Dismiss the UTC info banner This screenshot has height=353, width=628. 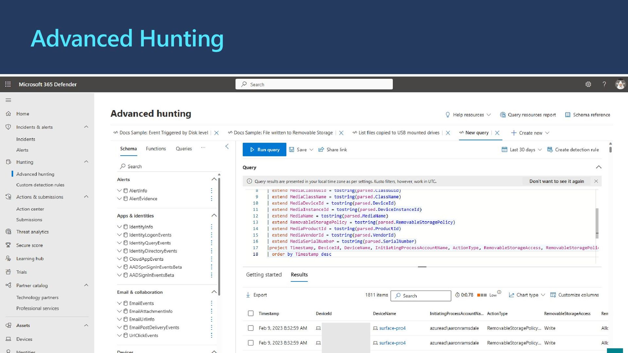click(x=596, y=181)
